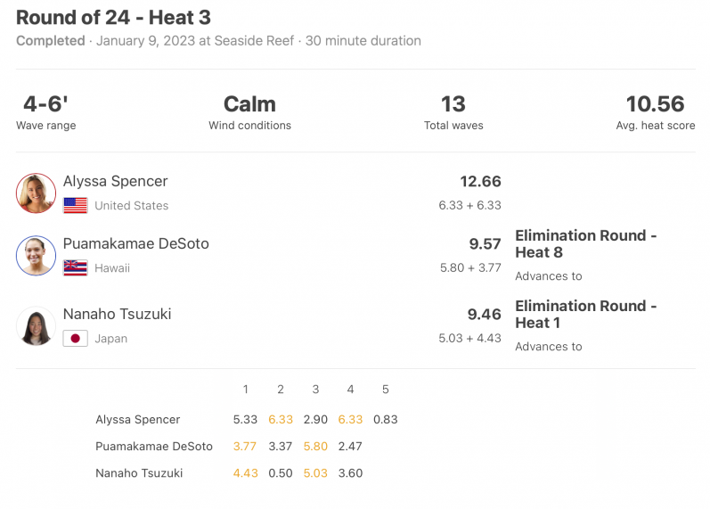Click DeSoto's highlighted 5.80 wave score
Screen dimensions: 710x509
(x=315, y=447)
